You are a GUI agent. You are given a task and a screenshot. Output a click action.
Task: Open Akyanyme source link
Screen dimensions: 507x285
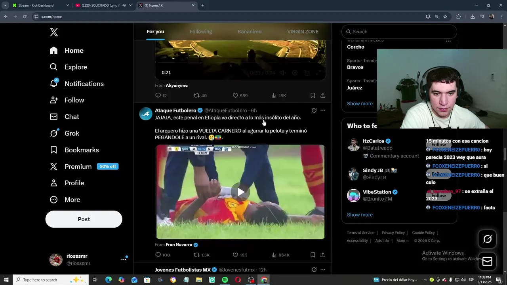(x=177, y=85)
